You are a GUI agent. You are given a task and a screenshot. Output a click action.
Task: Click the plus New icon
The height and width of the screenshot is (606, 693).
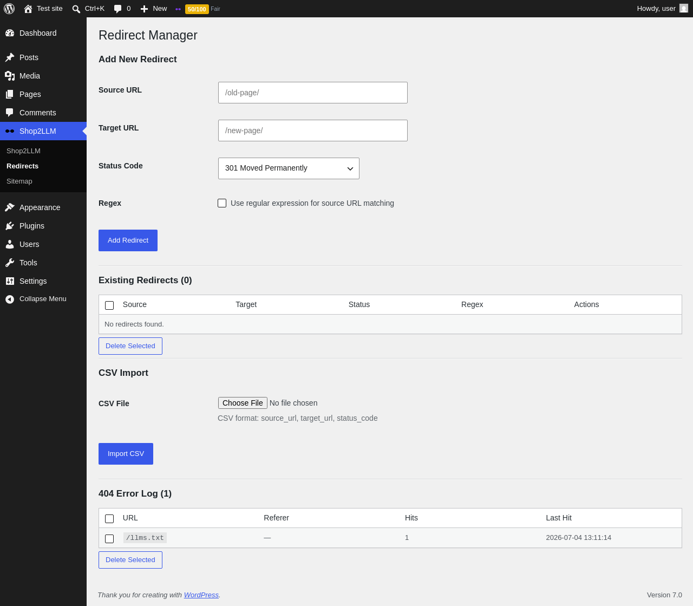click(x=144, y=9)
